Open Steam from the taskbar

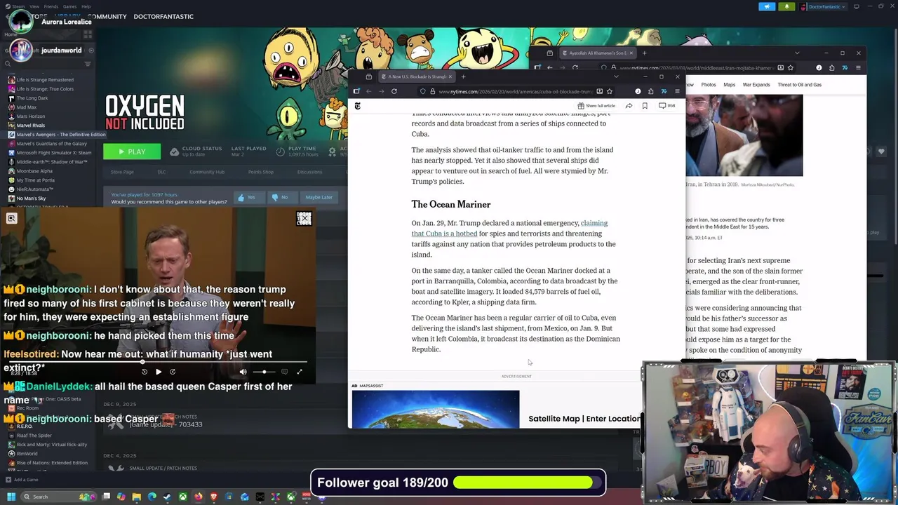(167, 497)
